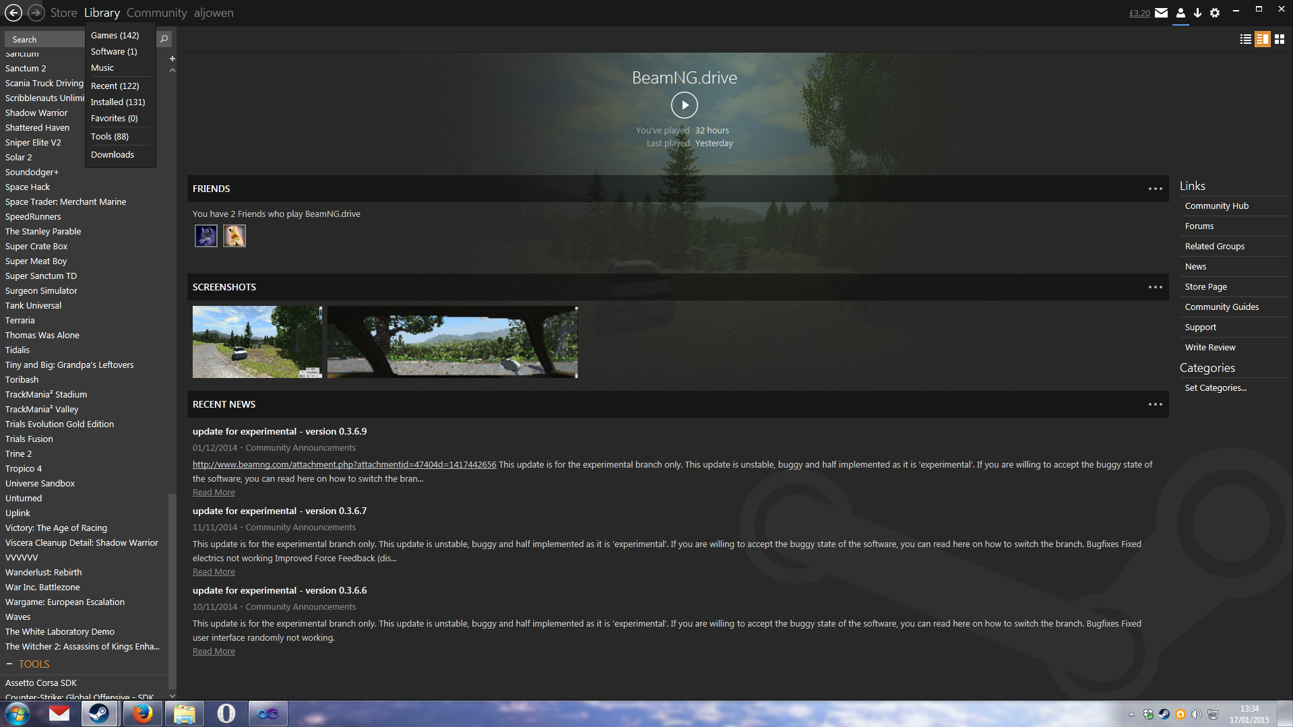
Task: Select Installed (131) from Library menu
Action: [x=118, y=102]
